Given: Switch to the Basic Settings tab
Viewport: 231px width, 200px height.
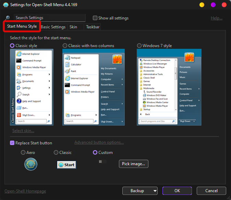Looking at the screenshot, I should pos(53,27).
